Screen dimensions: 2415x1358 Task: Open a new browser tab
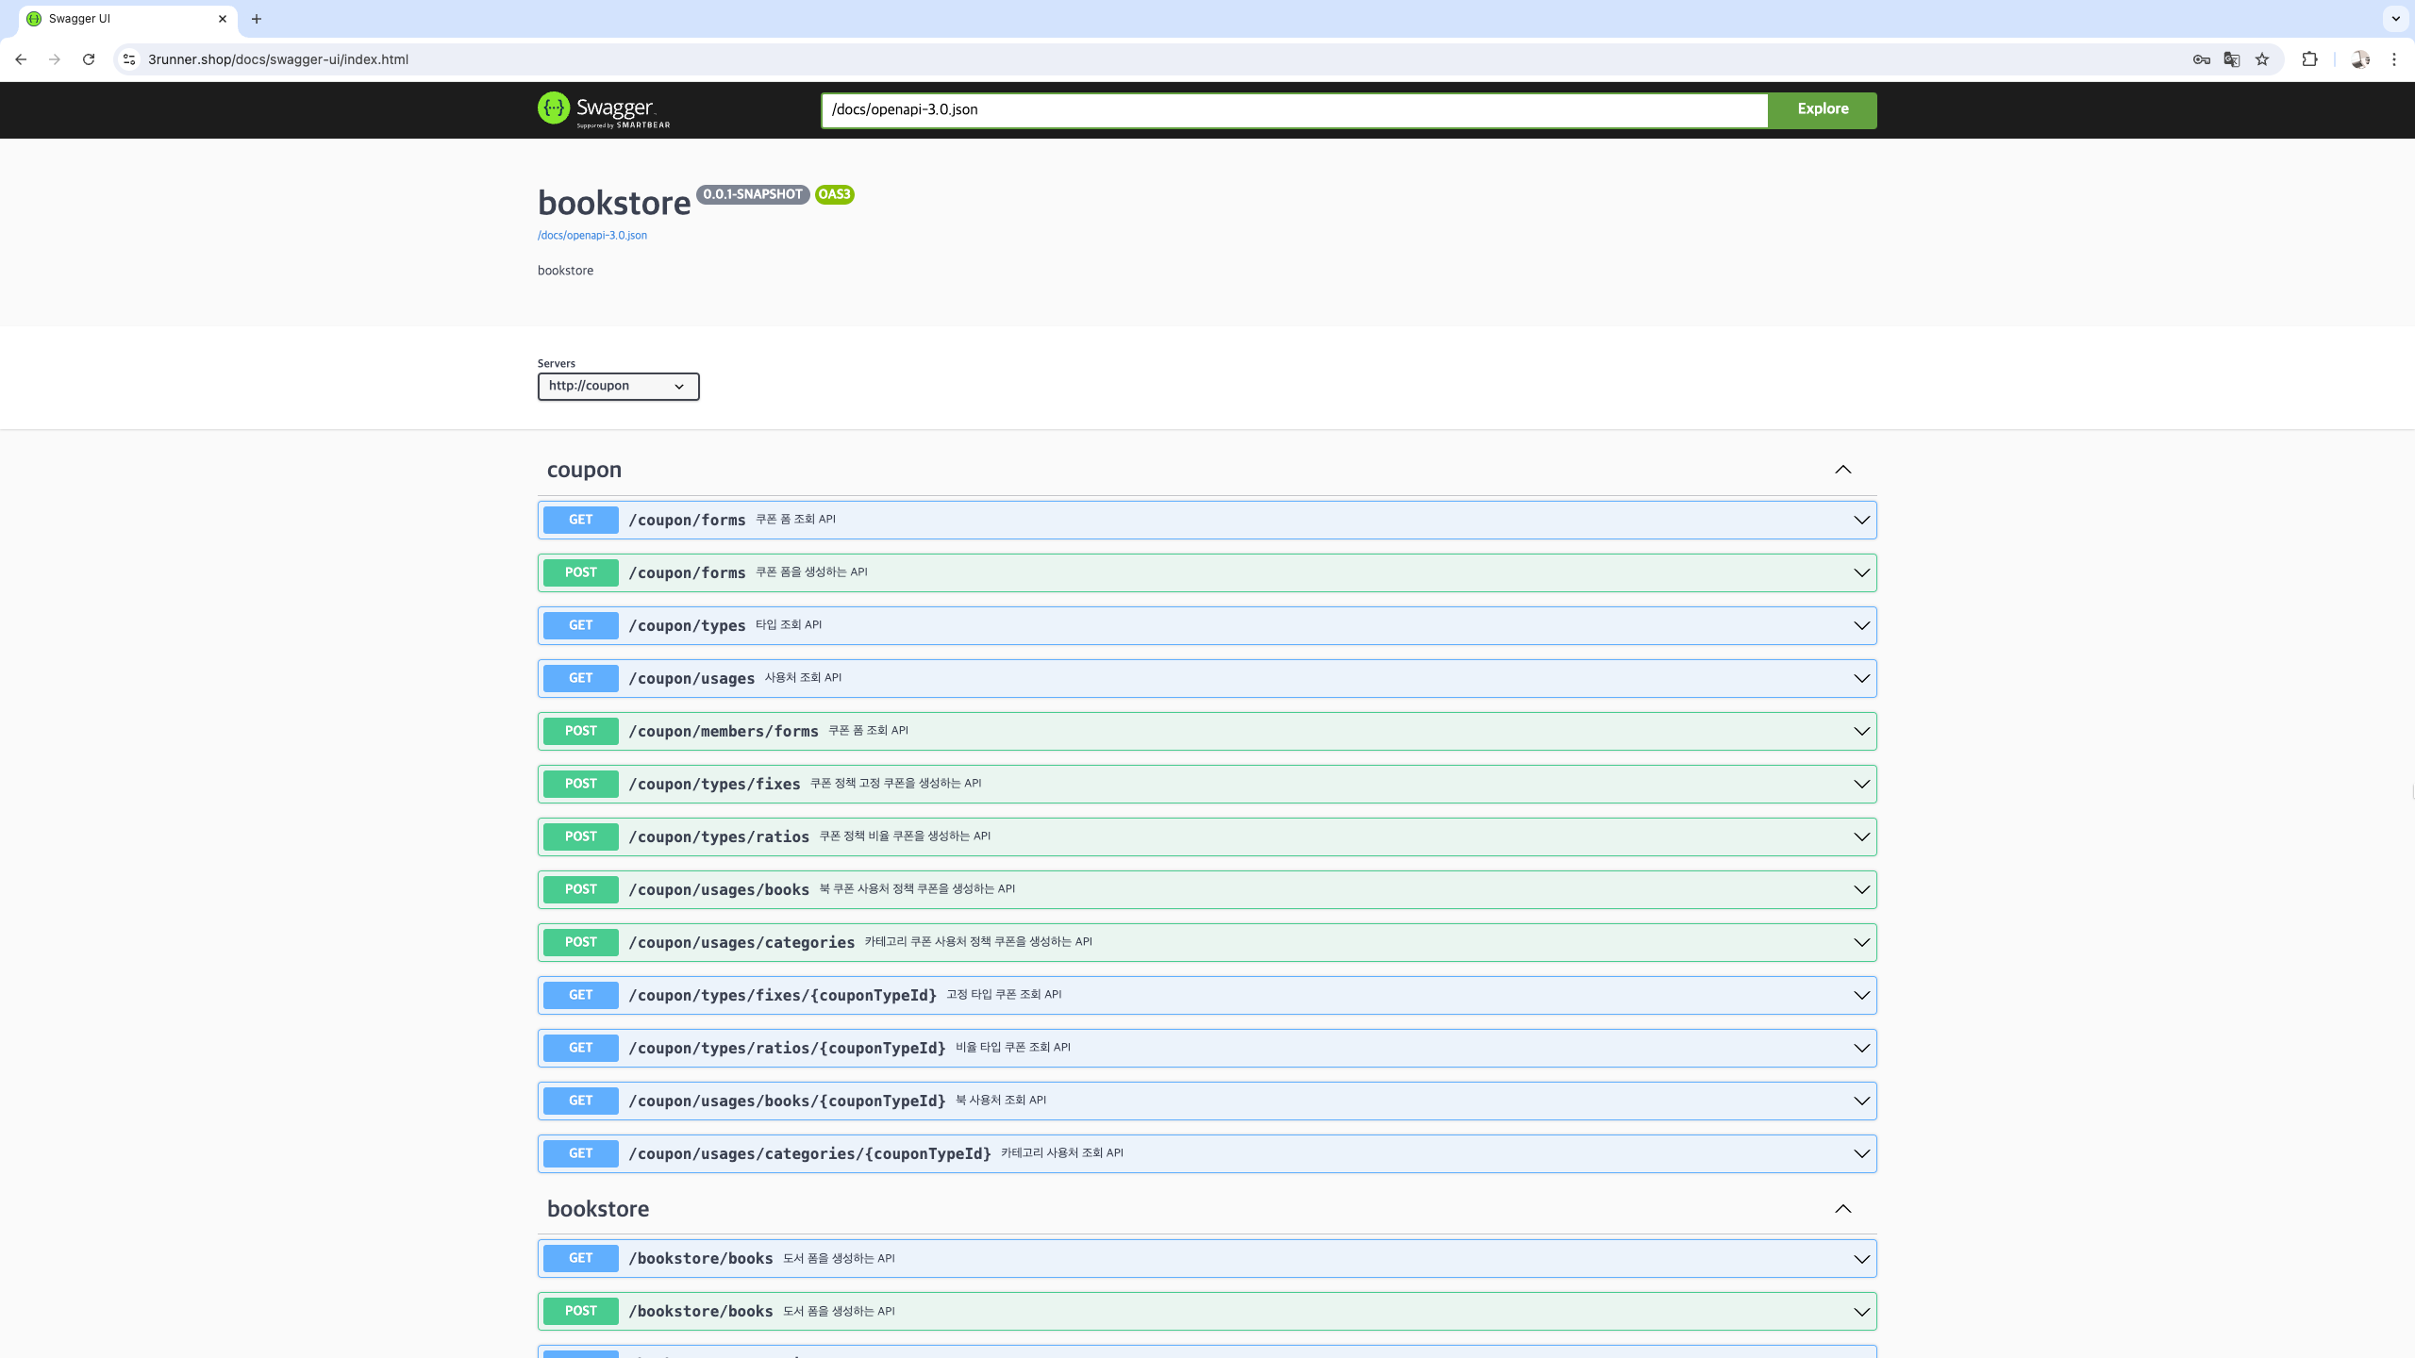[257, 19]
